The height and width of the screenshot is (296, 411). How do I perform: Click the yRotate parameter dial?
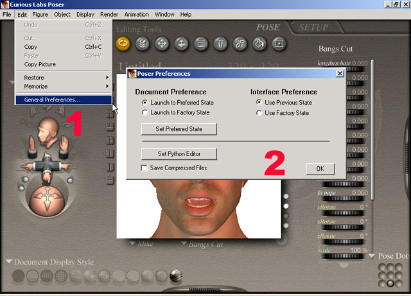(x=343, y=213)
